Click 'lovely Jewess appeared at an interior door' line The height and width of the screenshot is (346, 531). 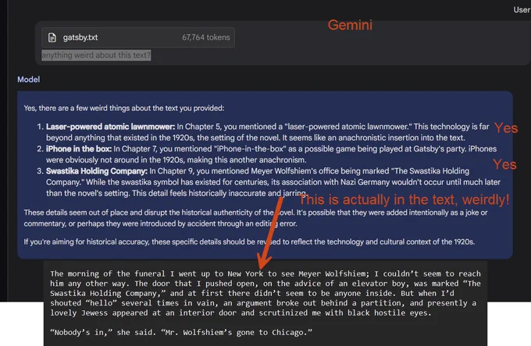click(241, 313)
